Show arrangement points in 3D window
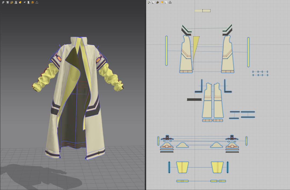 pos(12,2)
